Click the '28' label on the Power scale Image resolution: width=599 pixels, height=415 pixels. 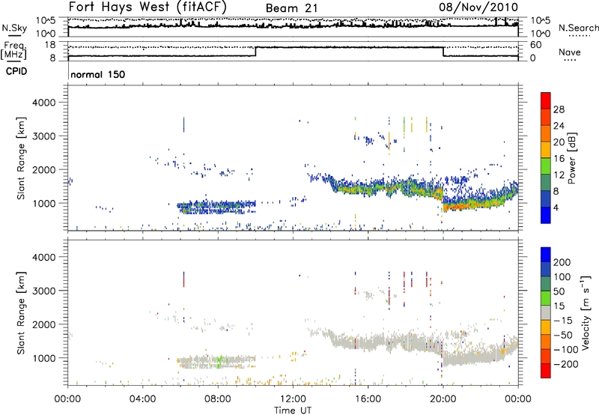tap(559, 109)
